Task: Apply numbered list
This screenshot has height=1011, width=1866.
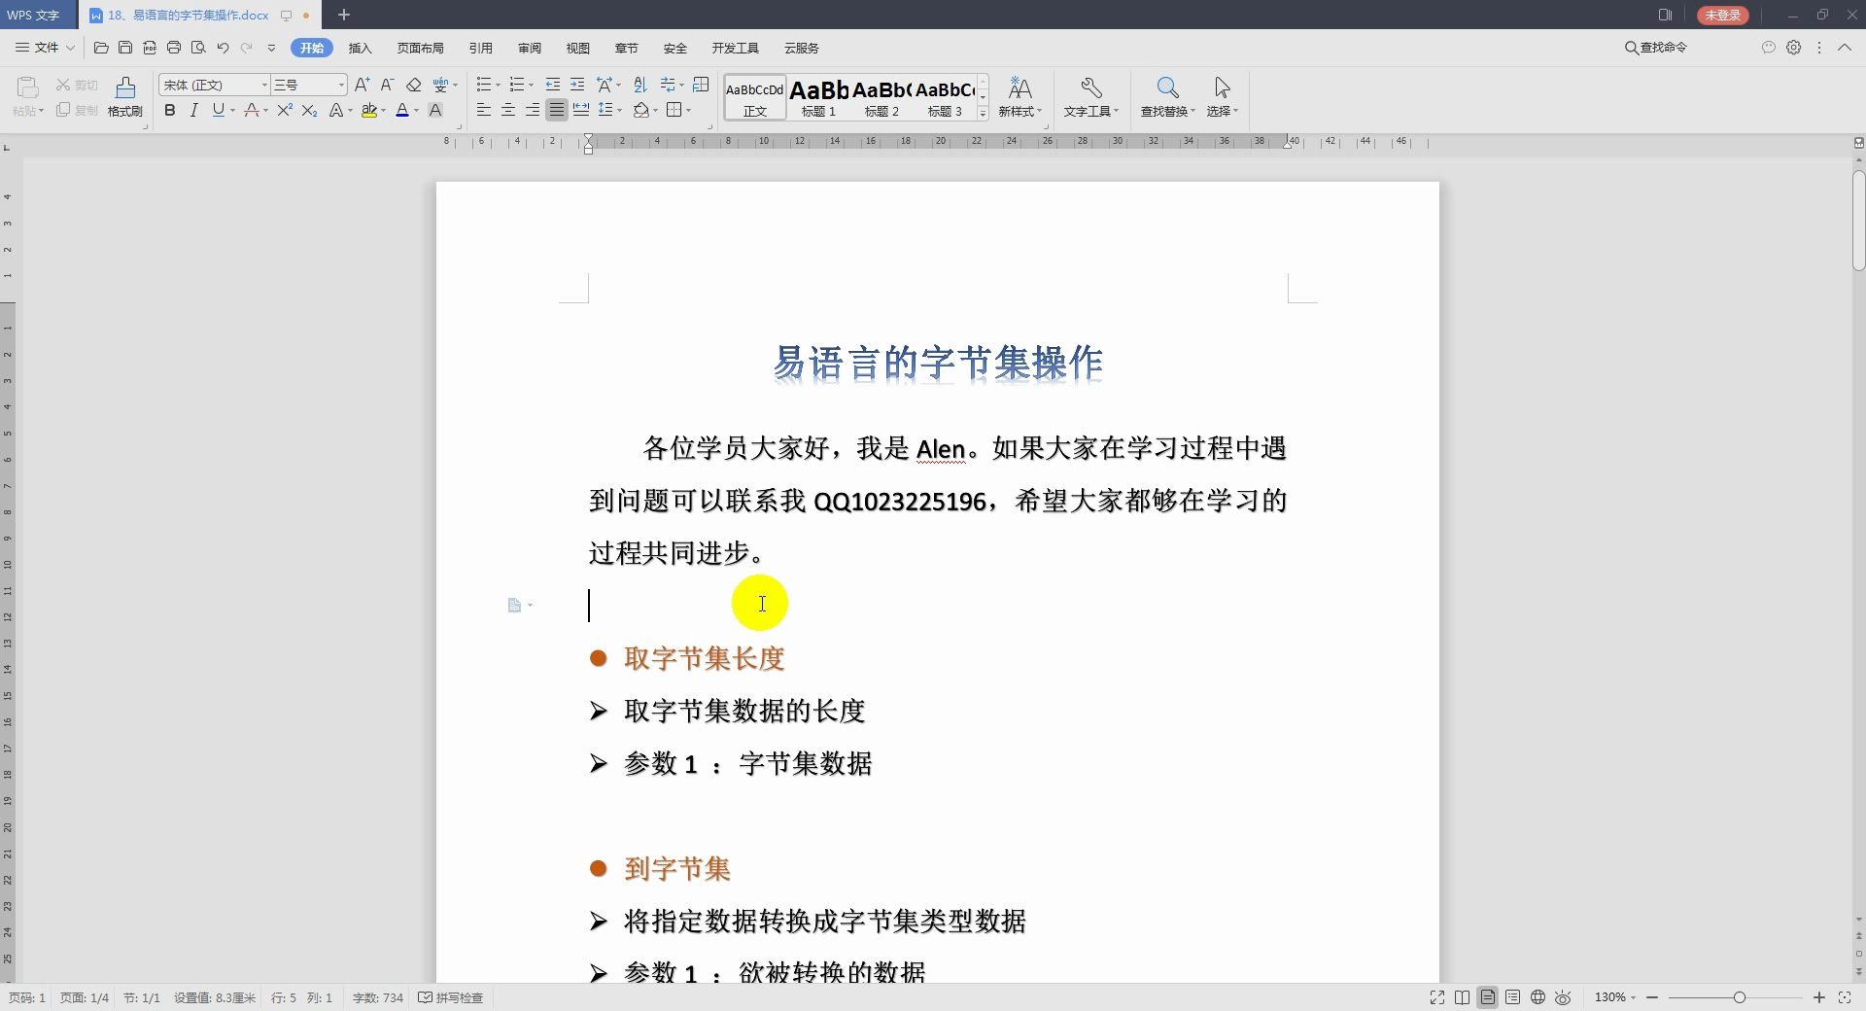Action: [517, 85]
